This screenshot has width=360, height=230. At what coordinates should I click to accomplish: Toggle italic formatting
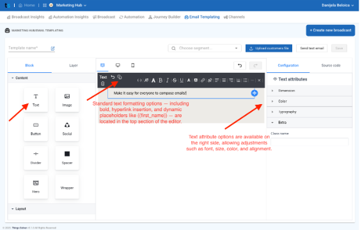(x=168, y=80)
